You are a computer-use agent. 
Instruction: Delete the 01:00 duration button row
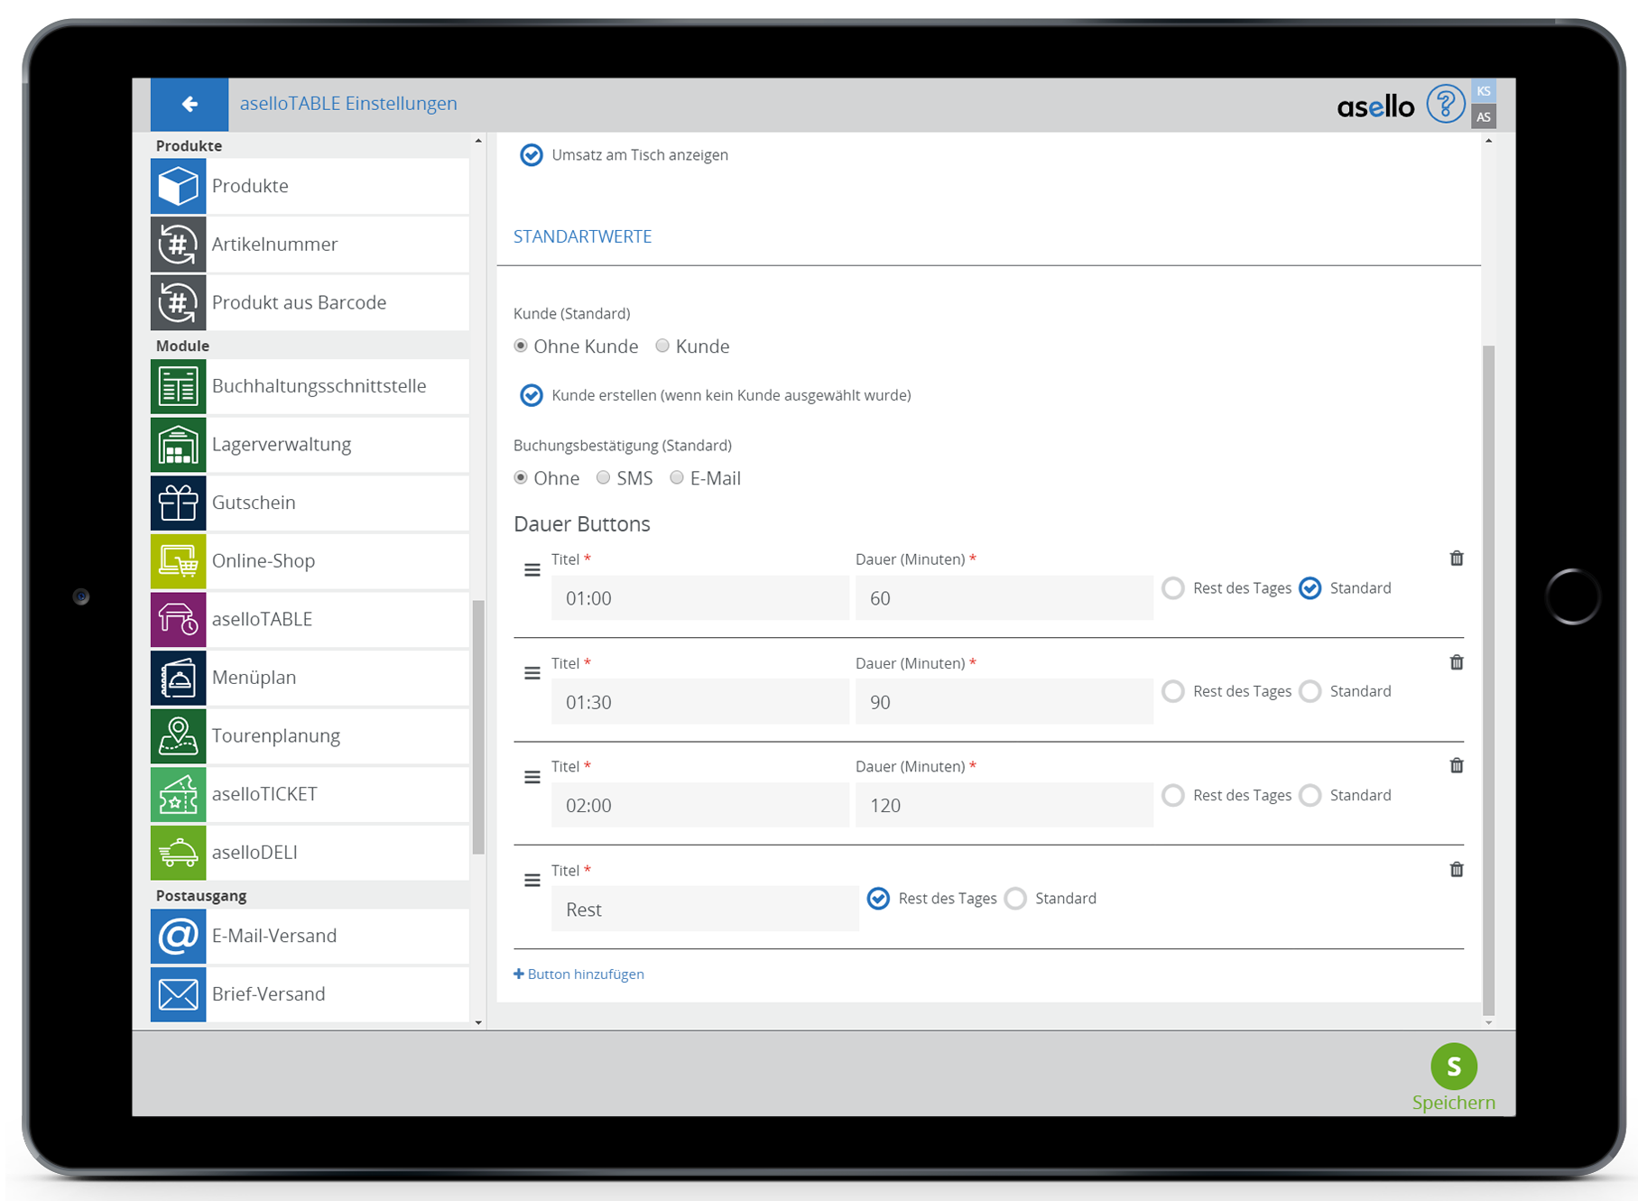1456,559
